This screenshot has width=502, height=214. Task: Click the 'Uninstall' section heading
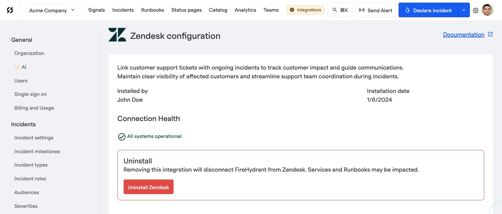138,161
